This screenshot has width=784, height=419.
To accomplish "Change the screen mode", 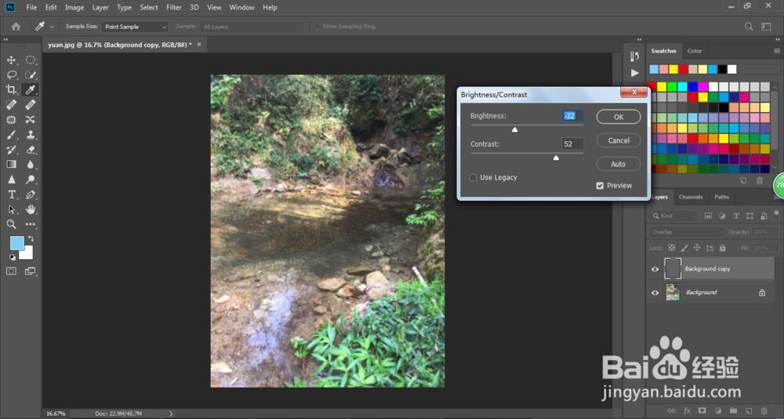I will pyautogui.click(x=31, y=271).
